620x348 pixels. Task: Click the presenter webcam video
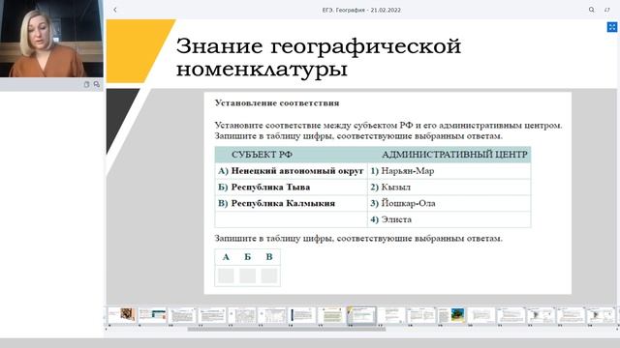tap(51, 39)
